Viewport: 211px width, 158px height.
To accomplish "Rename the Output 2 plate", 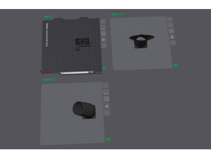I will pos(54,79).
